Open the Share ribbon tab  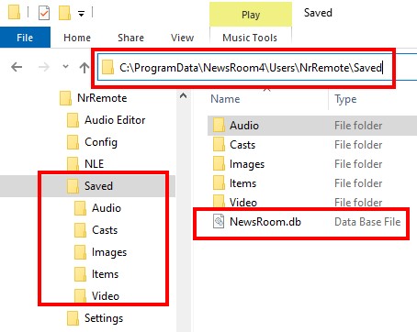pos(130,38)
